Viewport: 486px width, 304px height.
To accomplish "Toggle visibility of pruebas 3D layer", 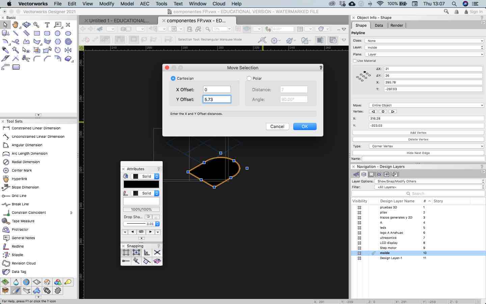I will tap(359, 207).
